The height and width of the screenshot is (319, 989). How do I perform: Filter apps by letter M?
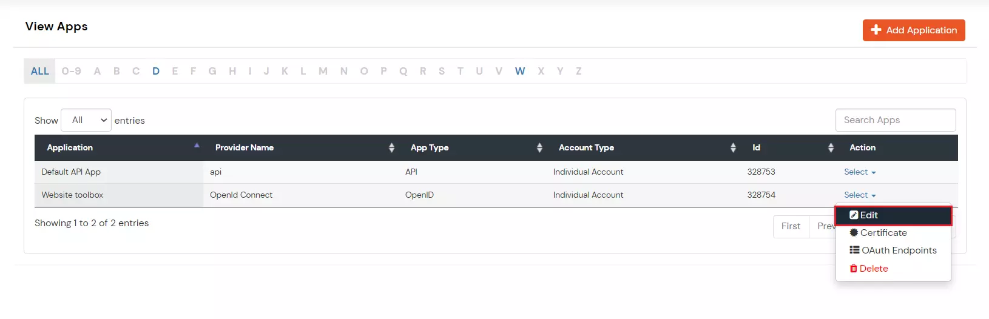coord(323,71)
